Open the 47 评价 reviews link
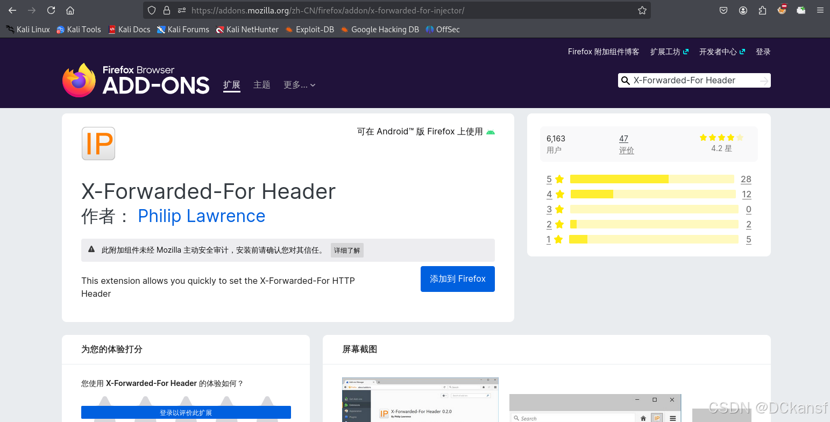Image resolution: width=830 pixels, height=422 pixels. pos(626,144)
